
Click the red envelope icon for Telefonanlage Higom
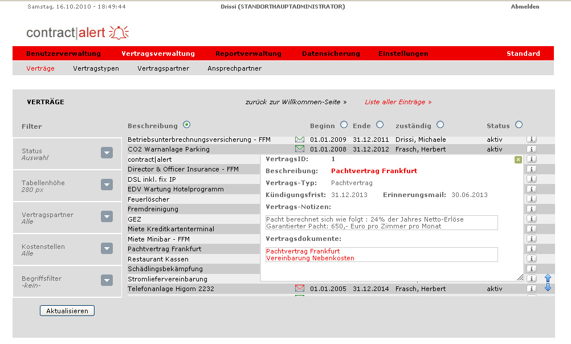click(300, 289)
